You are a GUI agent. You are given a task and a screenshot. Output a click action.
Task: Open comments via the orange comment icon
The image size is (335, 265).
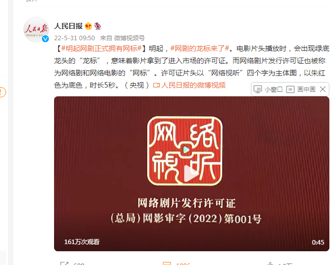(167, 263)
